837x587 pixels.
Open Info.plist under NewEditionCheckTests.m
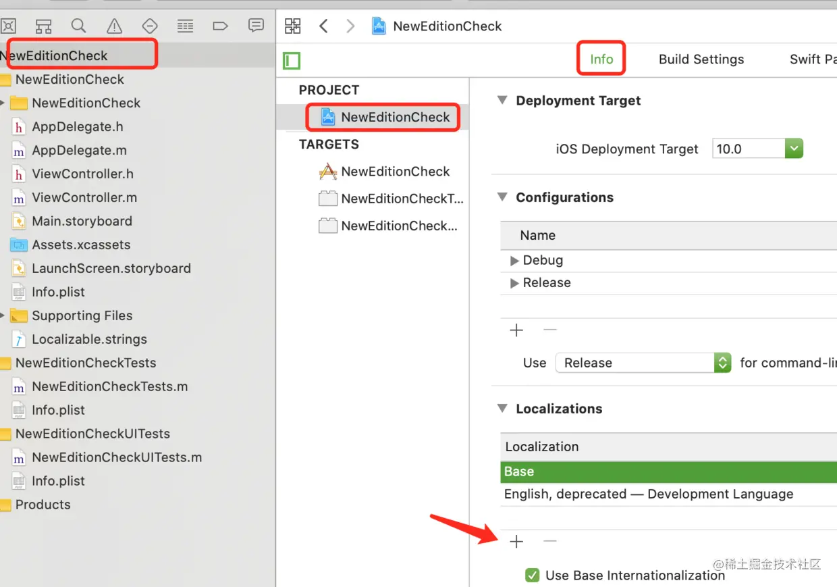58,410
